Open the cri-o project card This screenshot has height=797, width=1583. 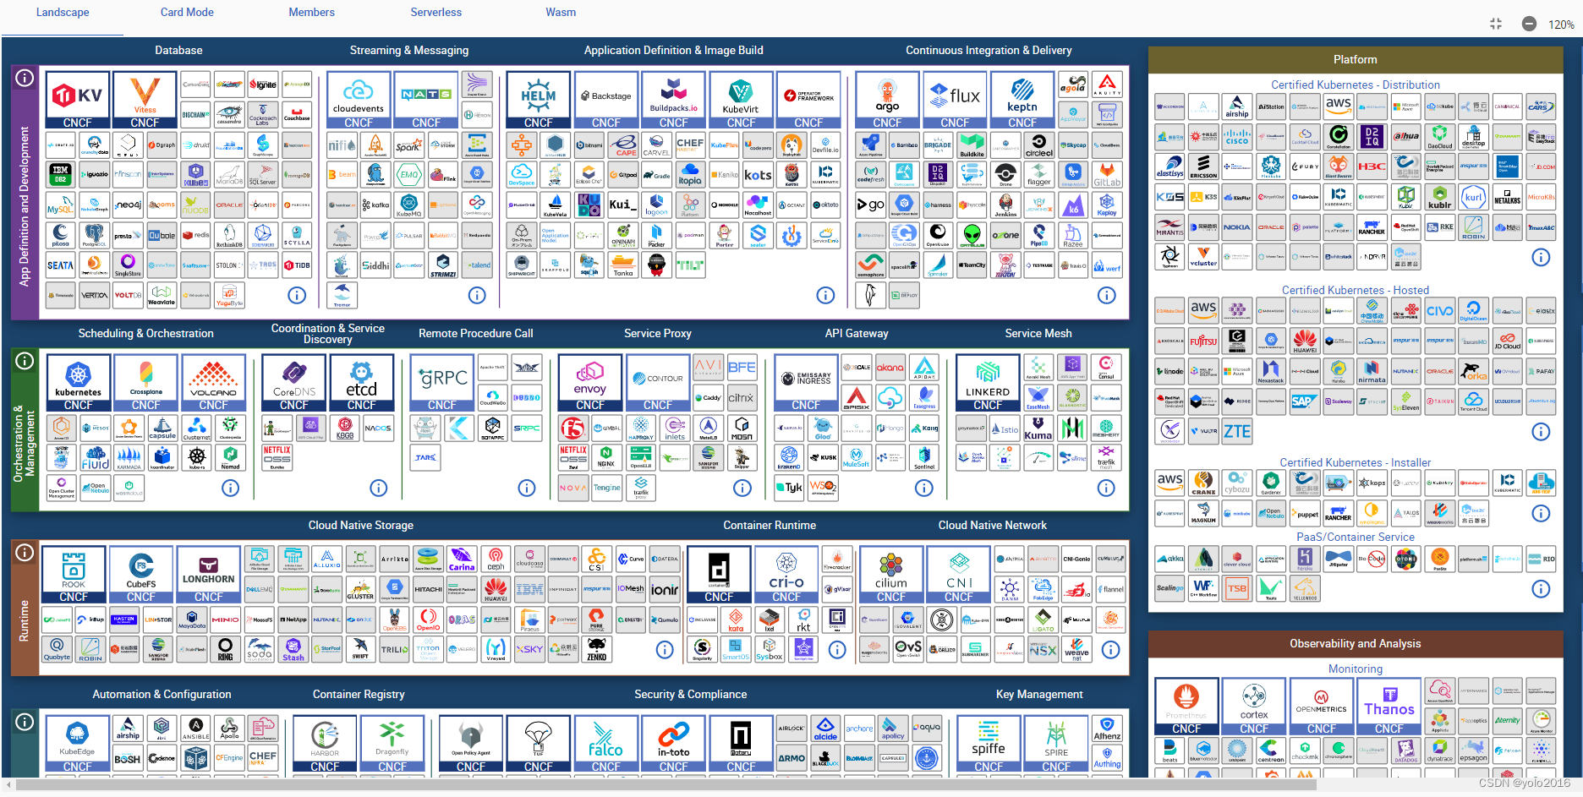786,575
